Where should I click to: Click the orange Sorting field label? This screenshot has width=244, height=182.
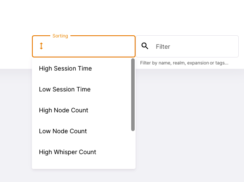[60, 36]
